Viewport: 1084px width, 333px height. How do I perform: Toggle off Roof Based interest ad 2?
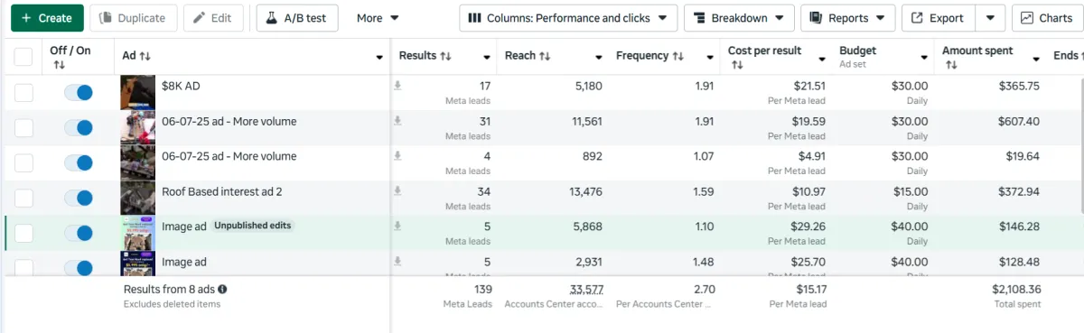coord(79,198)
